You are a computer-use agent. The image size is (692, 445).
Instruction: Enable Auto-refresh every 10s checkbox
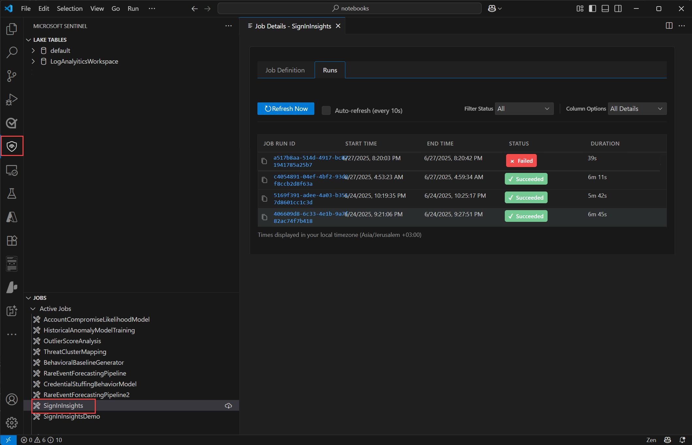coord(326,110)
